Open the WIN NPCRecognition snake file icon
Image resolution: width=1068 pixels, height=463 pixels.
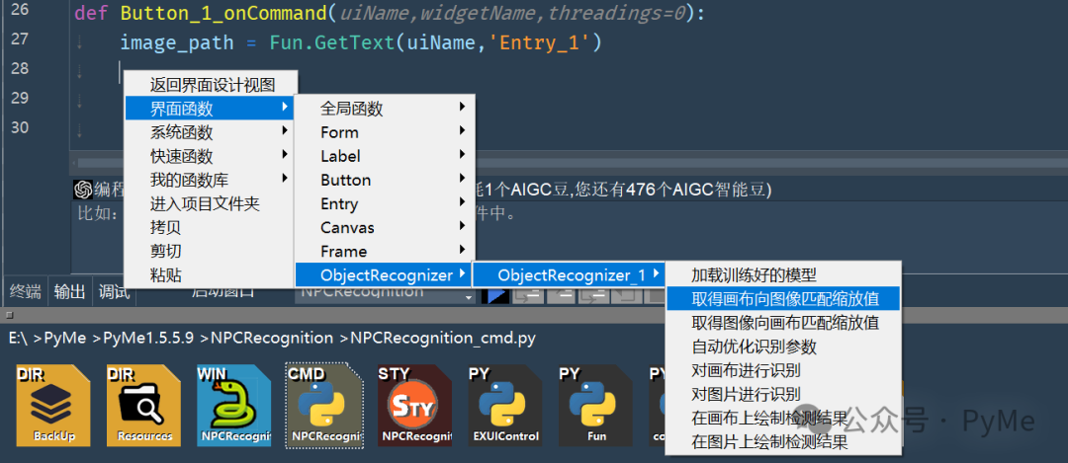[234, 405]
